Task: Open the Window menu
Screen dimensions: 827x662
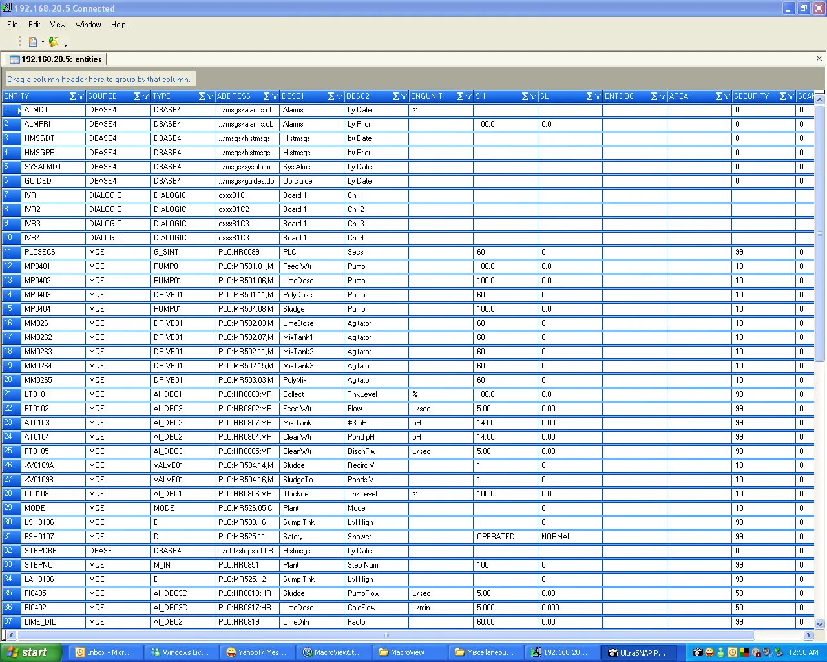Action: coord(88,25)
